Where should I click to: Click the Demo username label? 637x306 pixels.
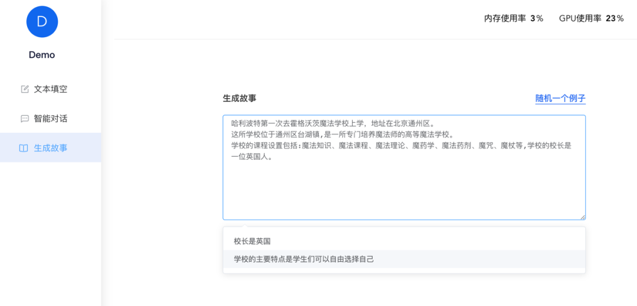tap(42, 55)
